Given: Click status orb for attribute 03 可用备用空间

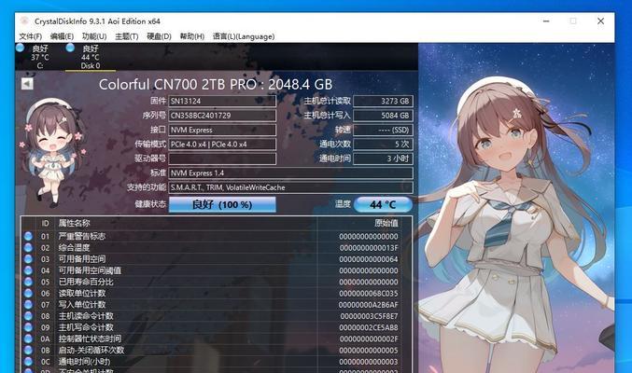Looking at the screenshot, I should click(x=28, y=259).
